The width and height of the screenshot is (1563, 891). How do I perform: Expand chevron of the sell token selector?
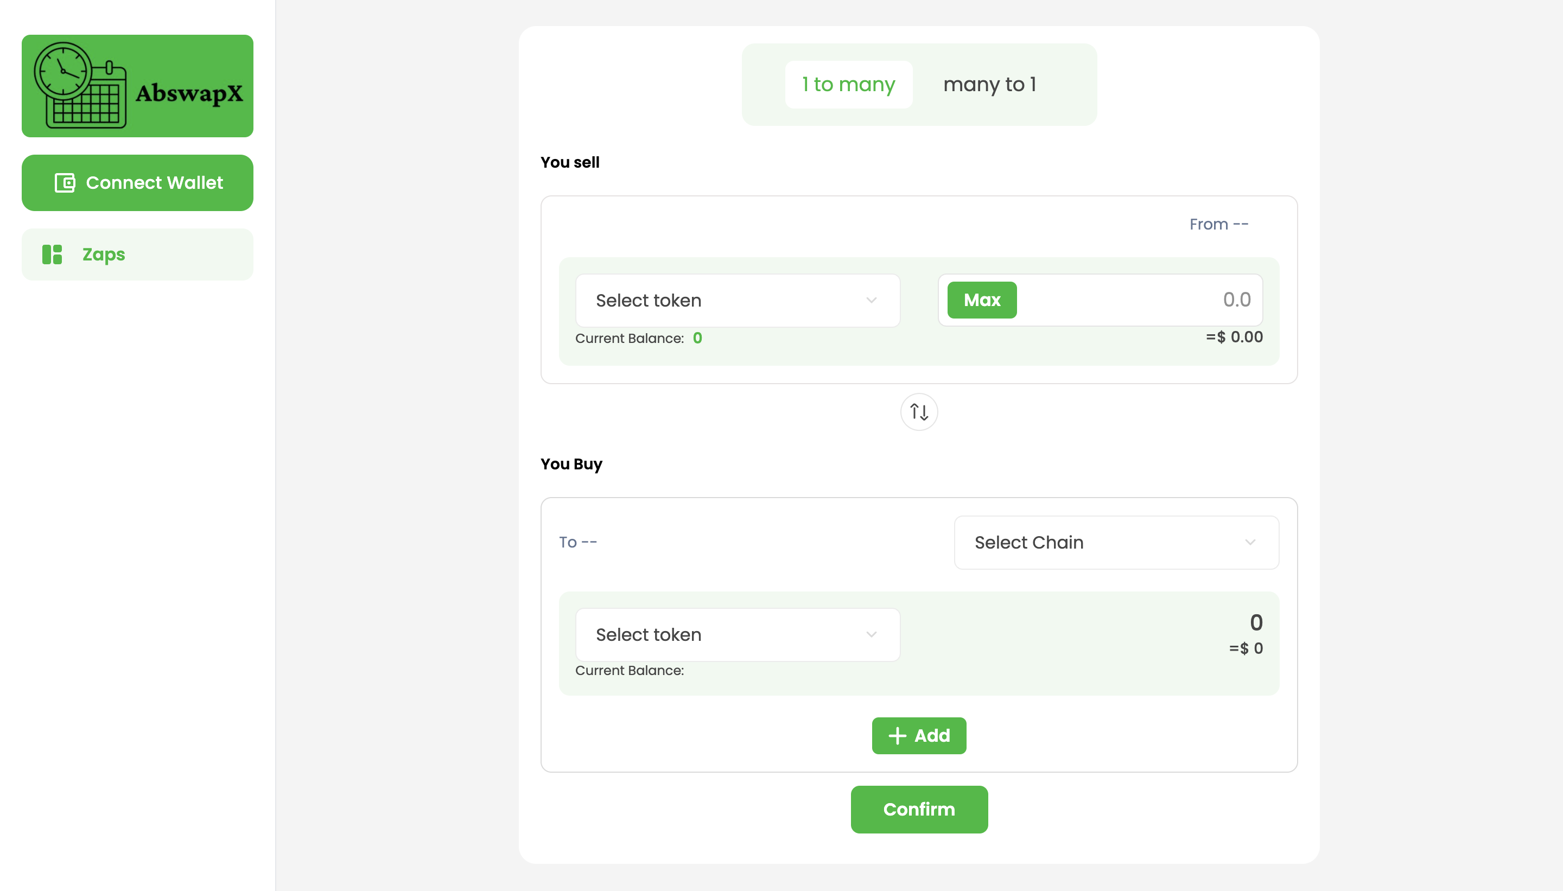pos(872,301)
